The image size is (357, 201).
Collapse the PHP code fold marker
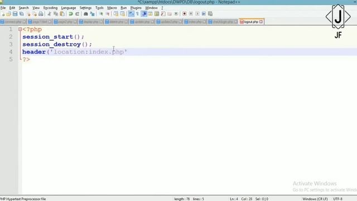tap(20, 29)
